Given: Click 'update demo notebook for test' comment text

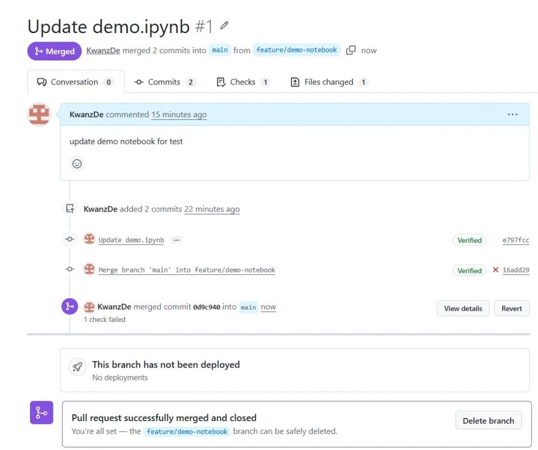Looking at the screenshot, I should pyautogui.click(x=126, y=141).
